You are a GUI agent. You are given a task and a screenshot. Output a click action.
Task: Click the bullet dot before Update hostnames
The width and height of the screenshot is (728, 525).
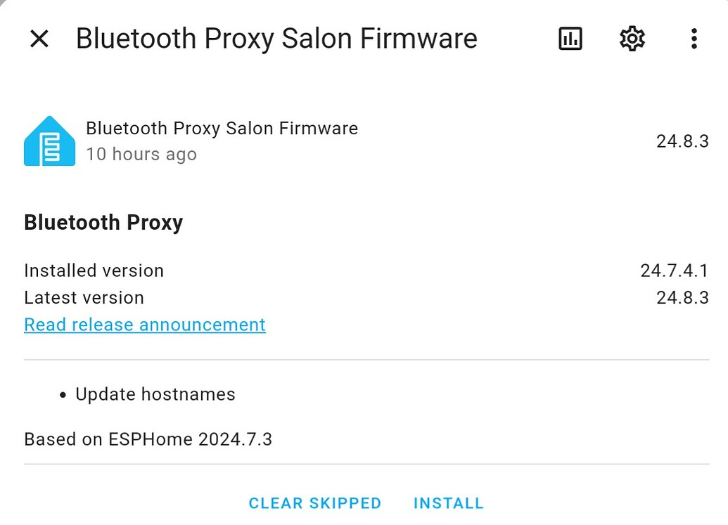pos(64,395)
